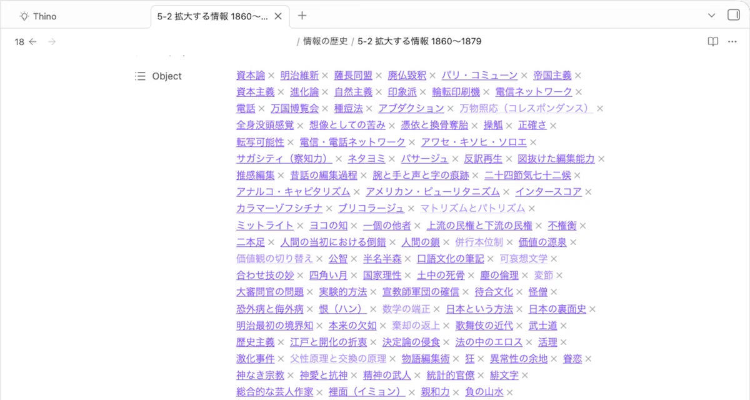Click the Object property name
Screen dimensions: 750x400
click(x=167, y=76)
